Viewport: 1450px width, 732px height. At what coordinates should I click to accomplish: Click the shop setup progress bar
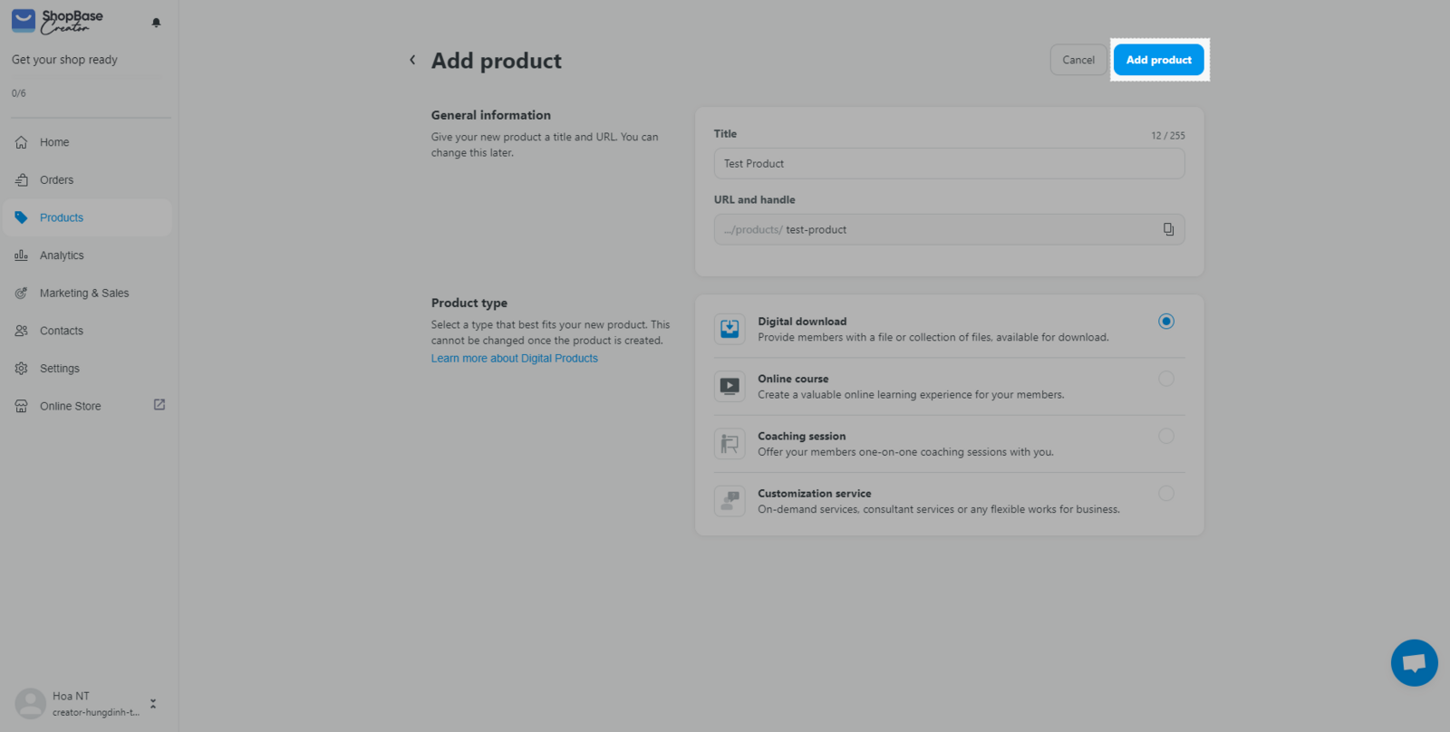(x=91, y=117)
